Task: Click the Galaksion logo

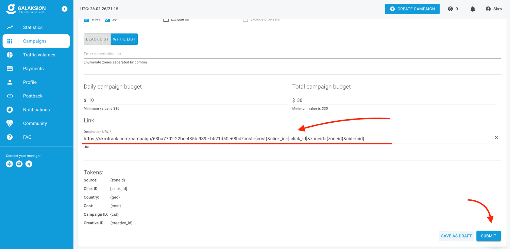Action: pyautogui.click(x=26, y=9)
